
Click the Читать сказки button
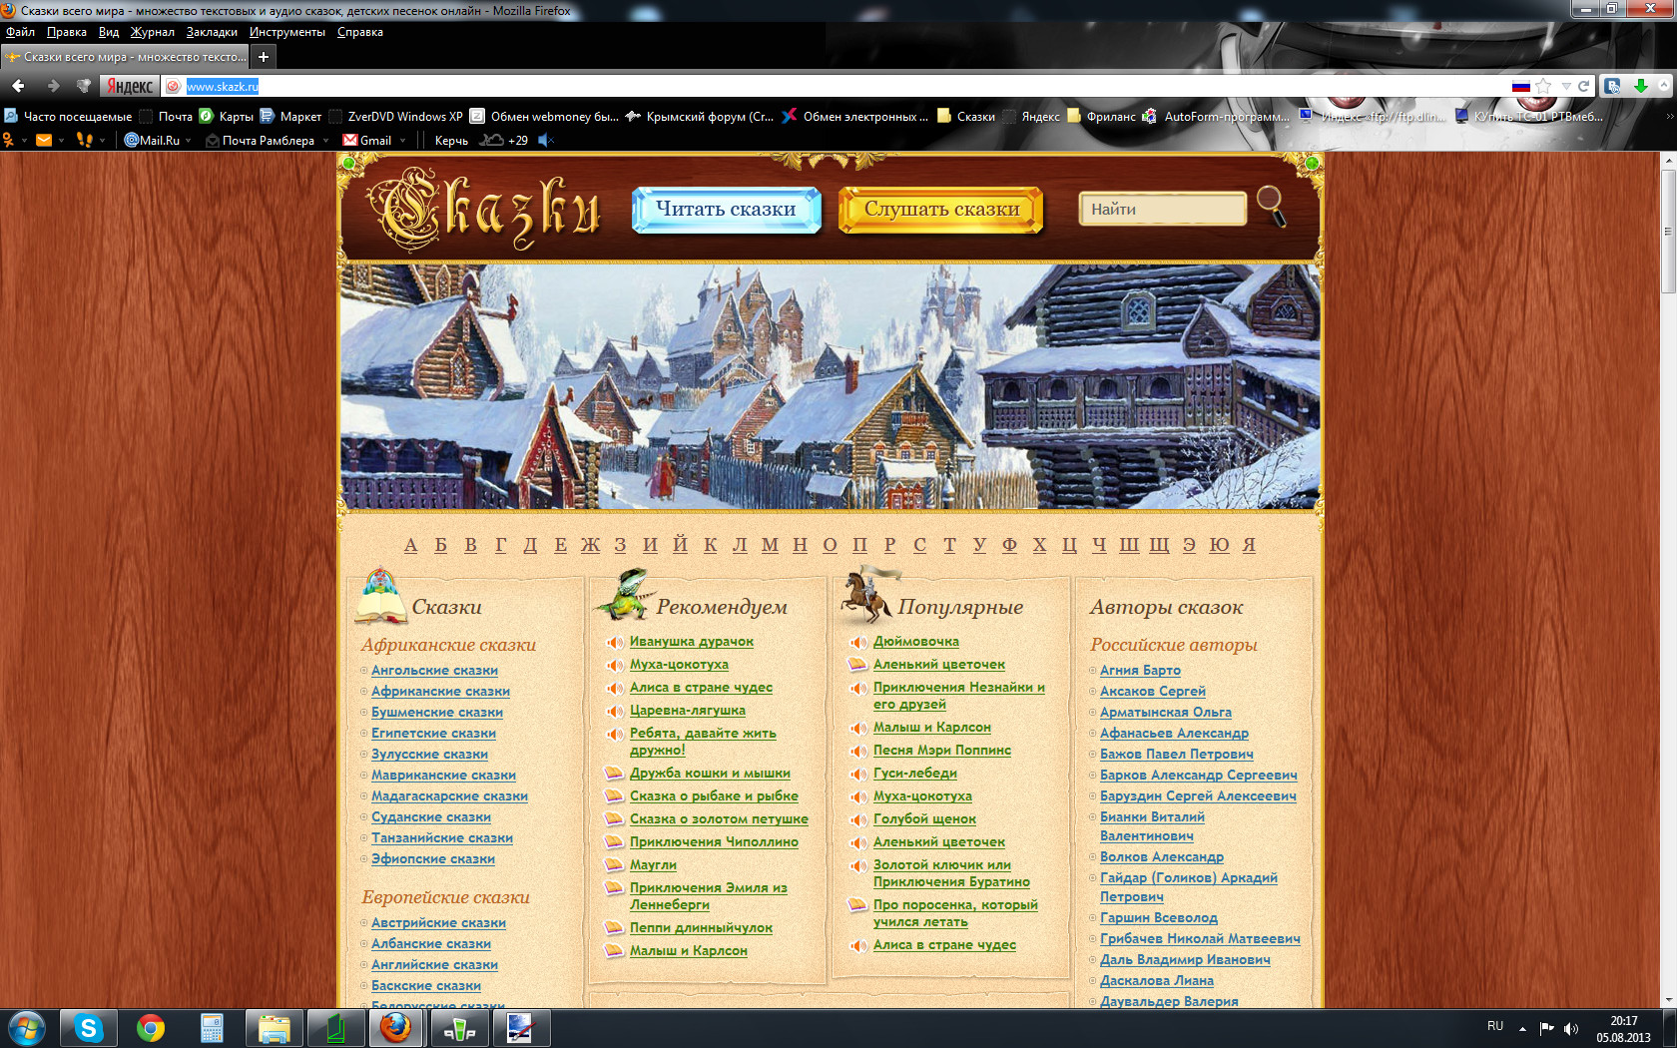click(726, 210)
